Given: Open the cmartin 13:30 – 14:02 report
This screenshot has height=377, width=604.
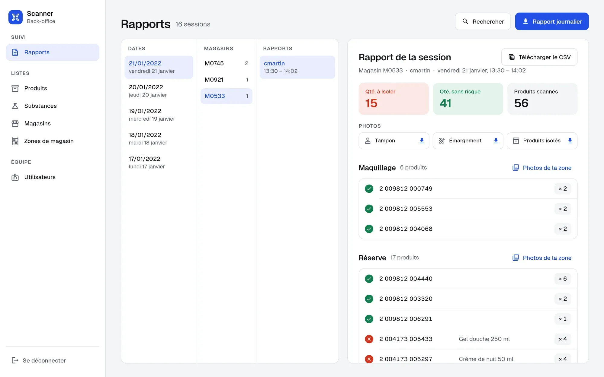Looking at the screenshot, I should [x=297, y=67].
